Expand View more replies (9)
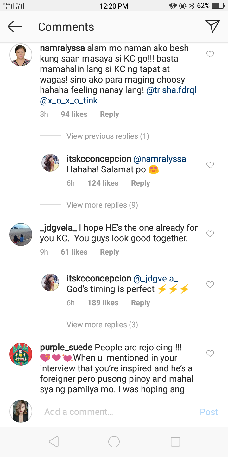This screenshot has height=457, width=228. [102, 205]
